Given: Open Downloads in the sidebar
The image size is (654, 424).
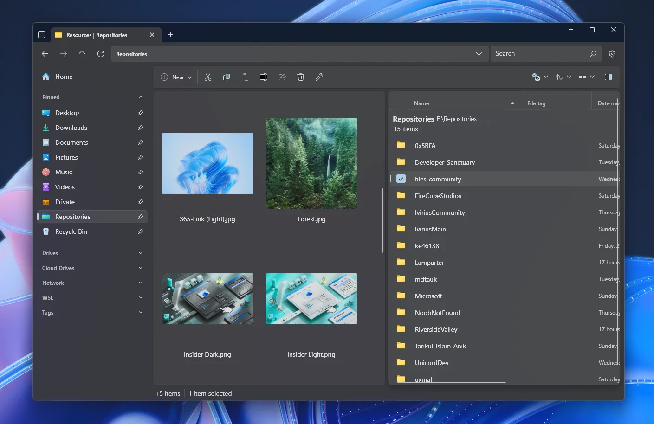Looking at the screenshot, I should tap(92, 128).
